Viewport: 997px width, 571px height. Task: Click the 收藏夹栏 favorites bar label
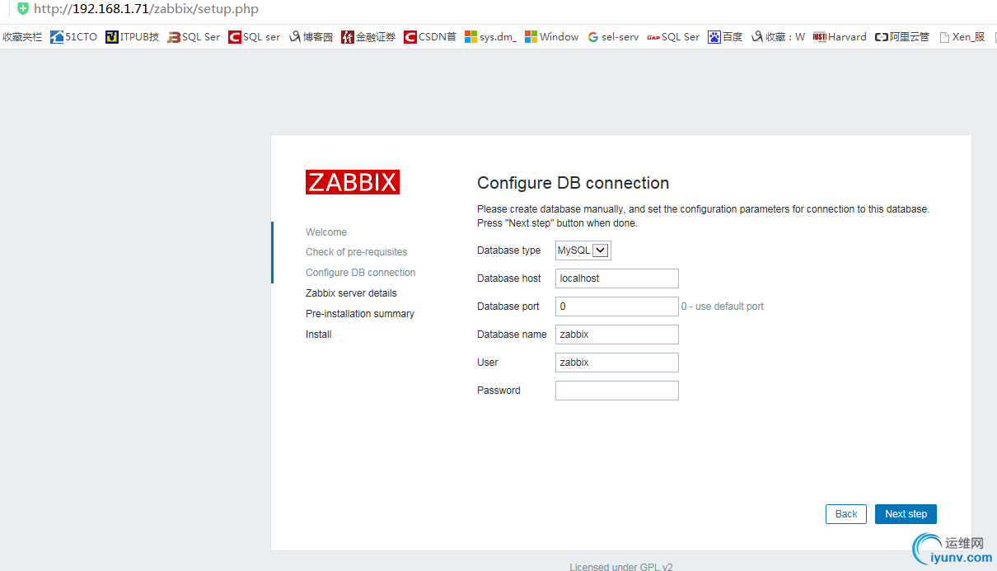[x=22, y=37]
